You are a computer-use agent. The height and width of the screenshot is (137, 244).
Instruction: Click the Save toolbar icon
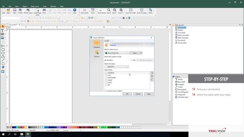[14, 10]
